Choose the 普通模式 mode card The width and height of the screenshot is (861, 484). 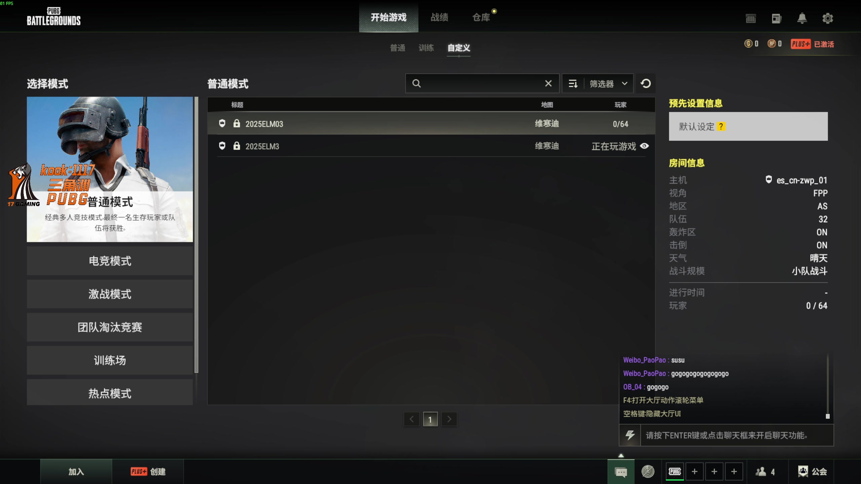coord(110,169)
